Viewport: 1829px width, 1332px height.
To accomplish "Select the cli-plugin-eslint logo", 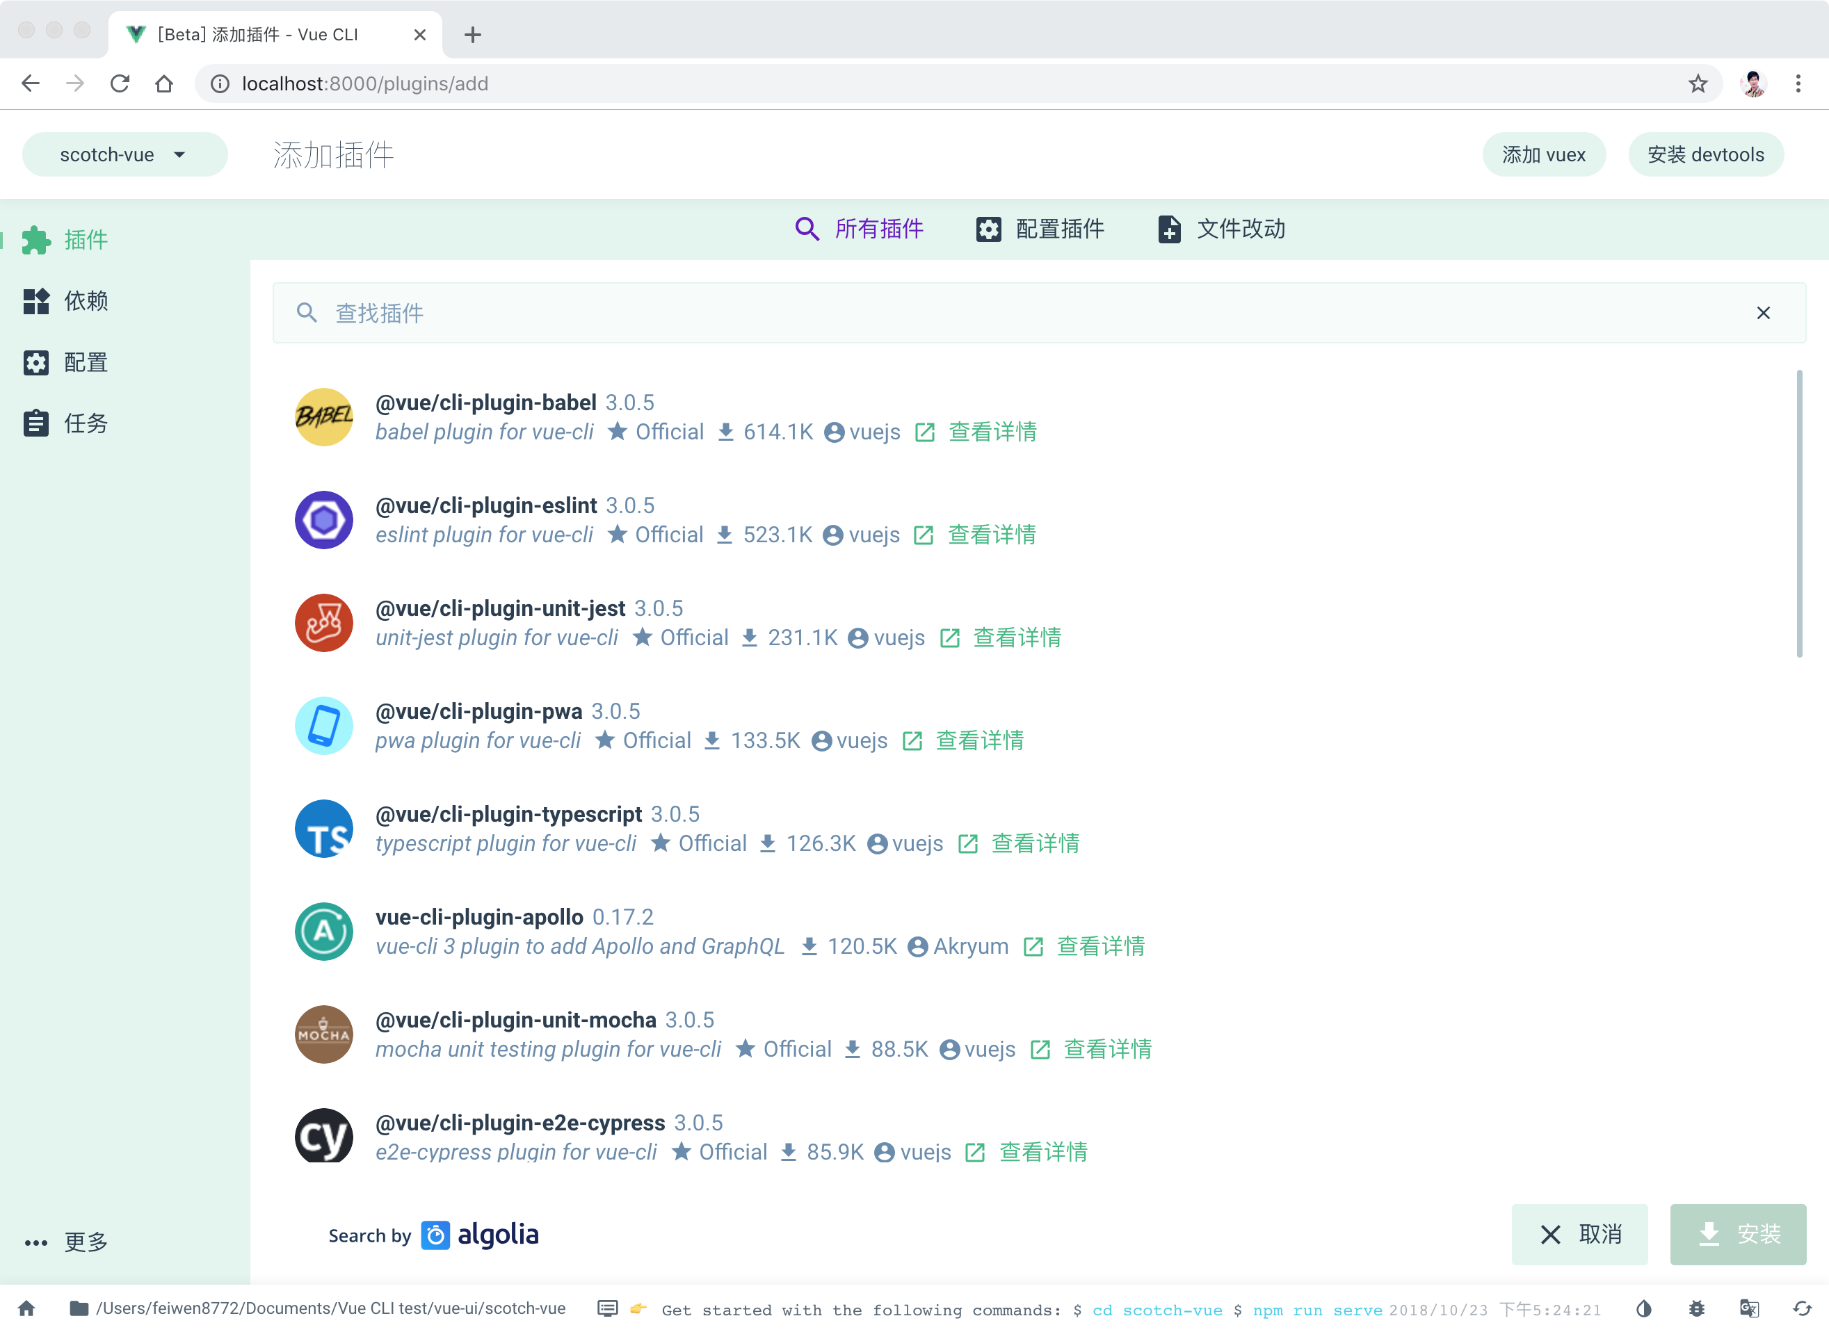I will tap(324, 520).
